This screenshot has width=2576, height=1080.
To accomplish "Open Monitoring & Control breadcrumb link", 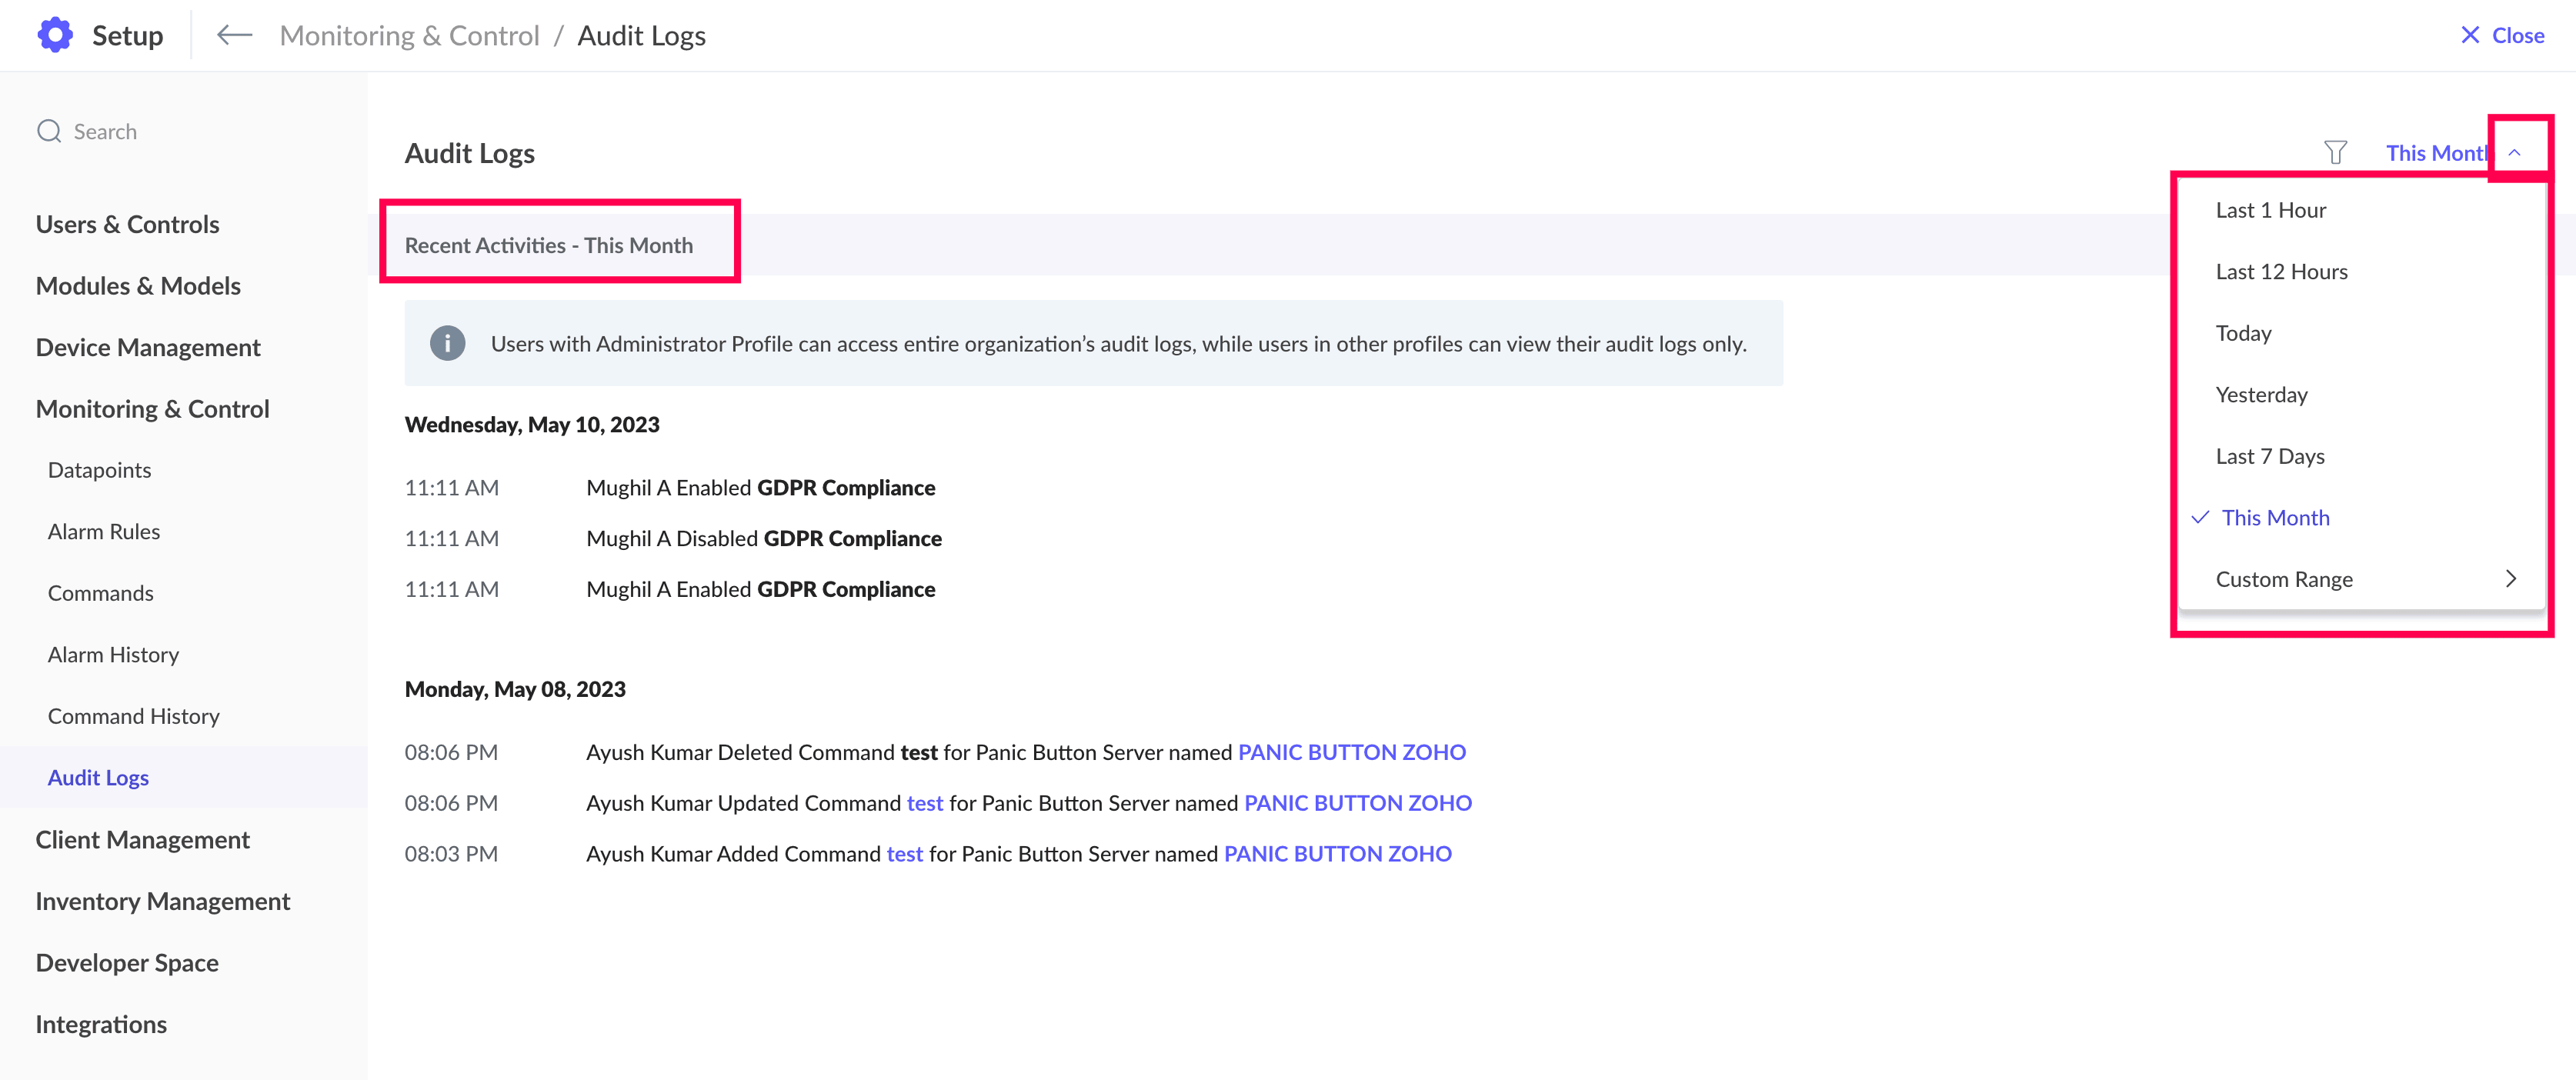I will tap(409, 35).
